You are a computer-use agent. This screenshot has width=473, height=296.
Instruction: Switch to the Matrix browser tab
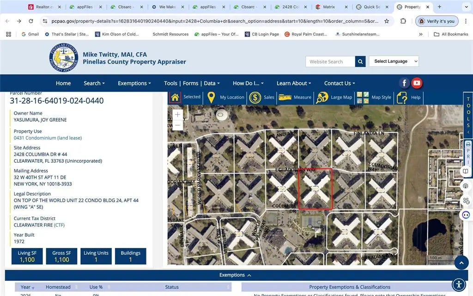point(329,7)
